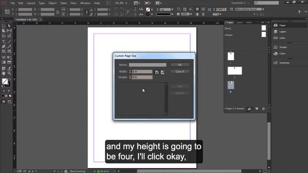The image size is (308, 173).
Task: Select the Note tool
Action: click(3, 68)
